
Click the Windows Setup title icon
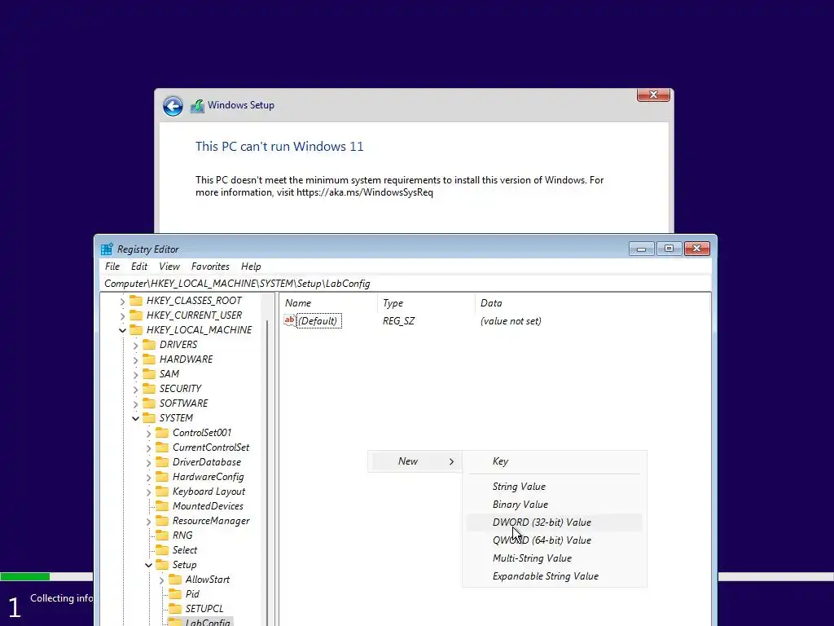pos(197,105)
